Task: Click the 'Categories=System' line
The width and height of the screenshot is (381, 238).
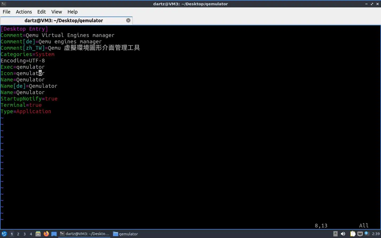Action: 28,54
